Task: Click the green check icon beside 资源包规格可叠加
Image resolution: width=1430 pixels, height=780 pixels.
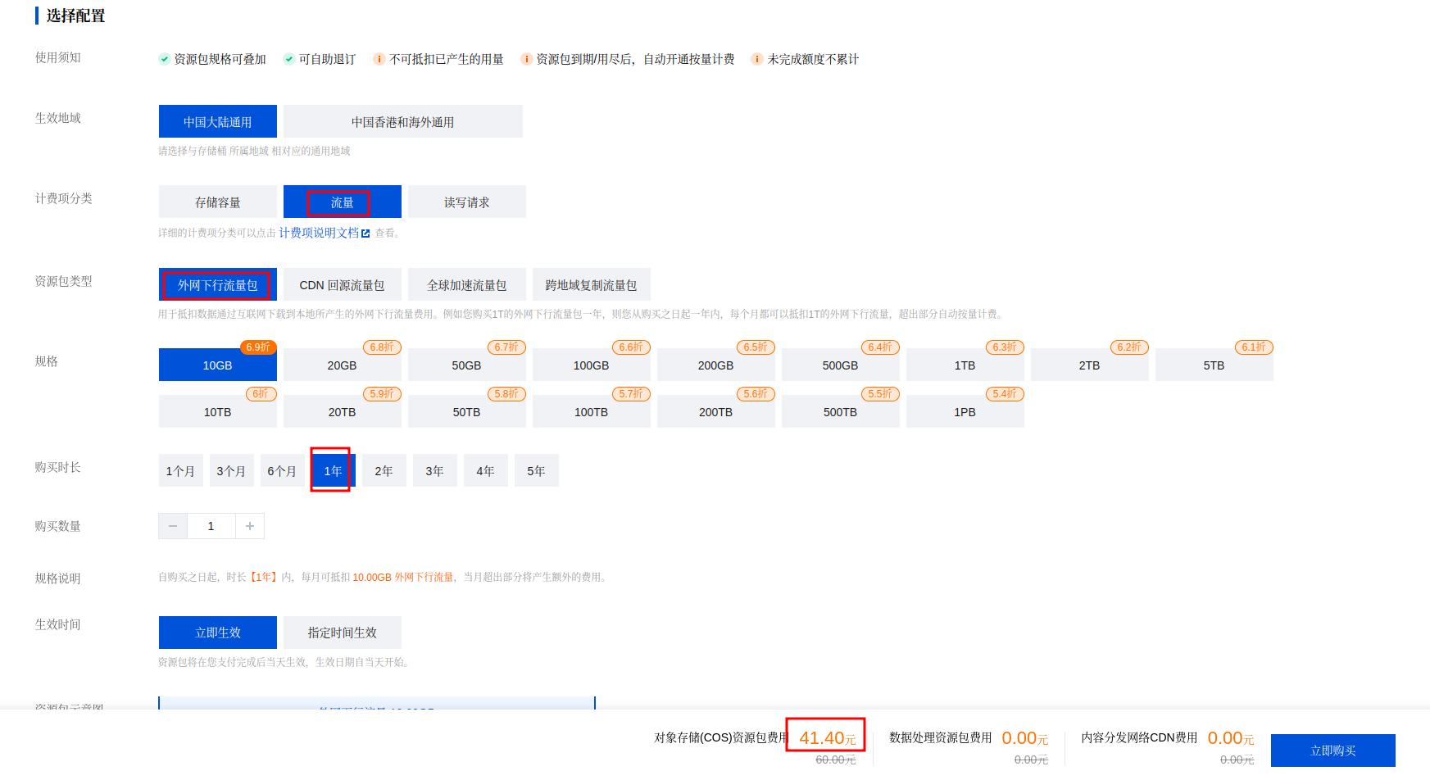Action: click(165, 59)
